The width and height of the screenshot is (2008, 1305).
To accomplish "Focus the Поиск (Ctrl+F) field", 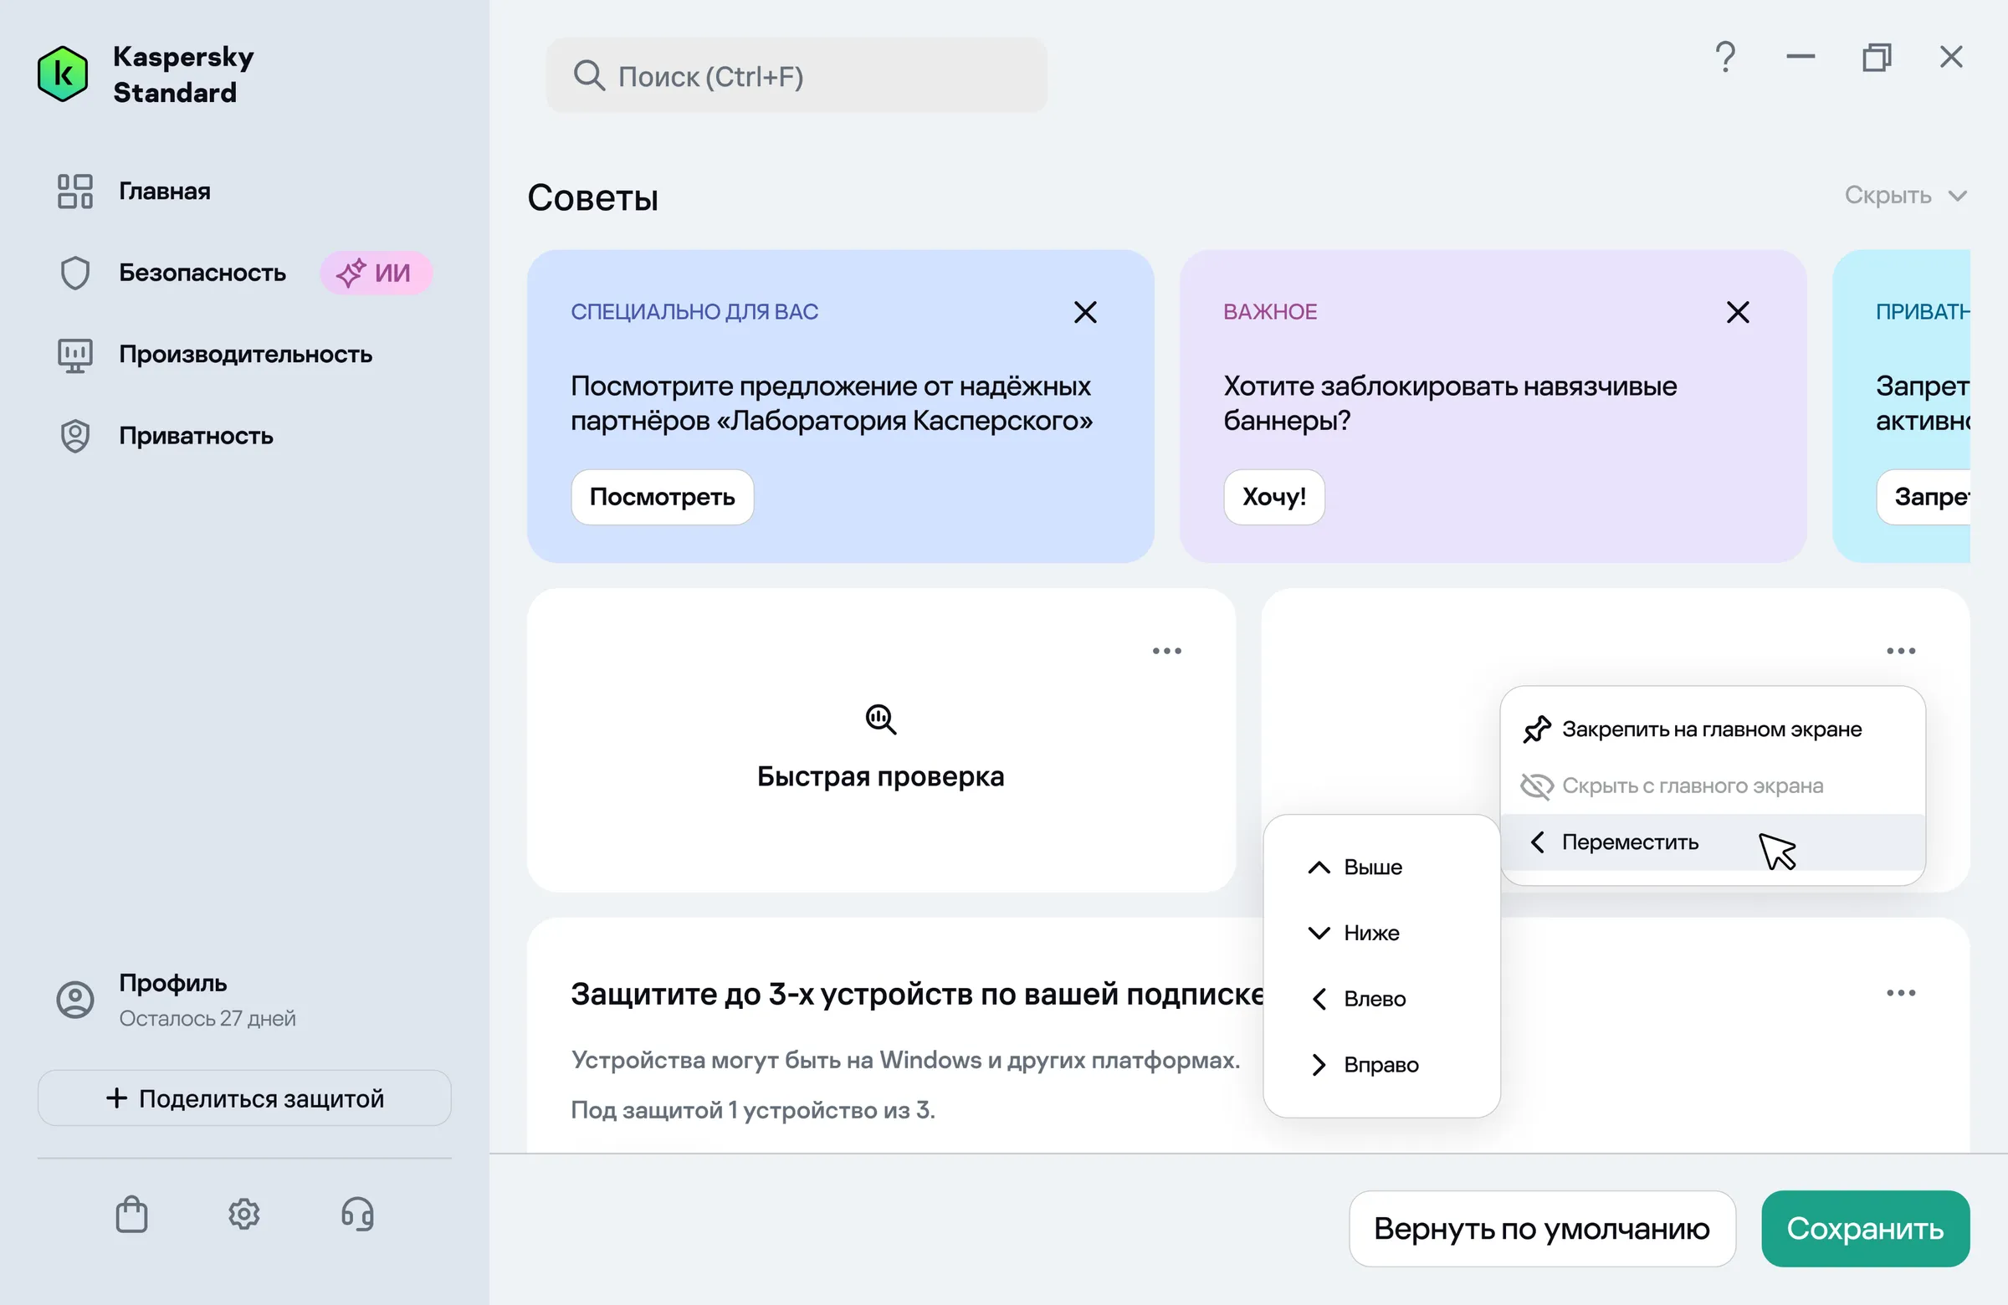I will [797, 76].
